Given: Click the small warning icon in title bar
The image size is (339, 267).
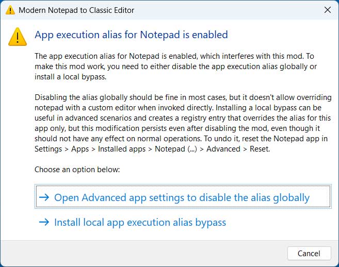Looking at the screenshot, I should pyautogui.click(x=10, y=10).
